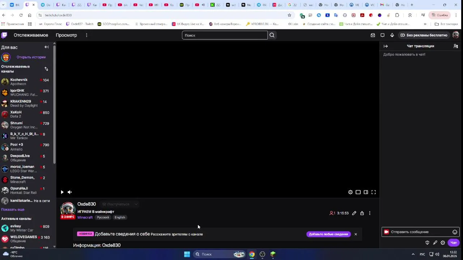Viewport: 463px width, 260px height.
Task: Bookmark page with star icon
Action: [x=289, y=15]
